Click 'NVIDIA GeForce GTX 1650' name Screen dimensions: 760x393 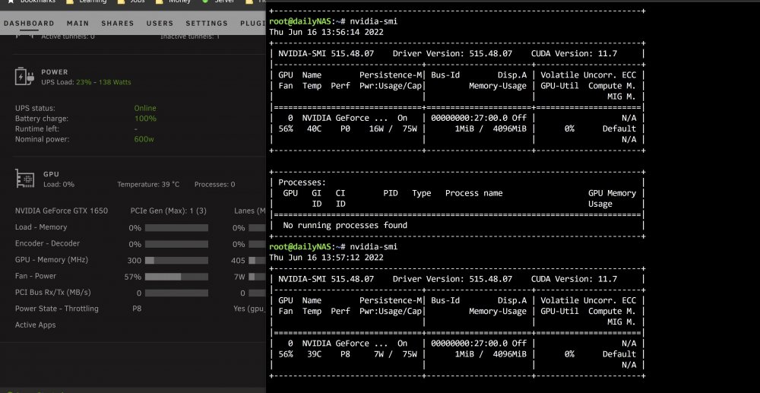(x=62, y=211)
